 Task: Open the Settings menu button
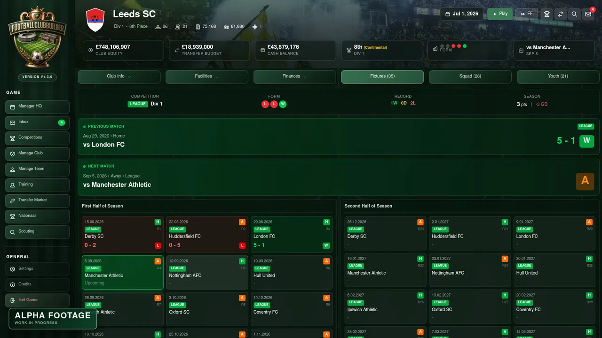pos(38,269)
